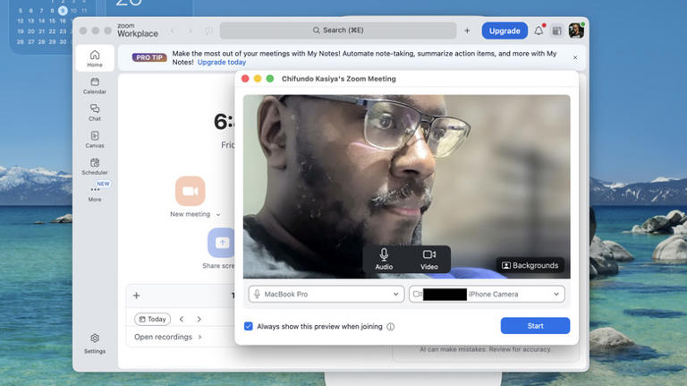Toggle Video in meeting preview
The width and height of the screenshot is (687, 386).
point(429,259)
